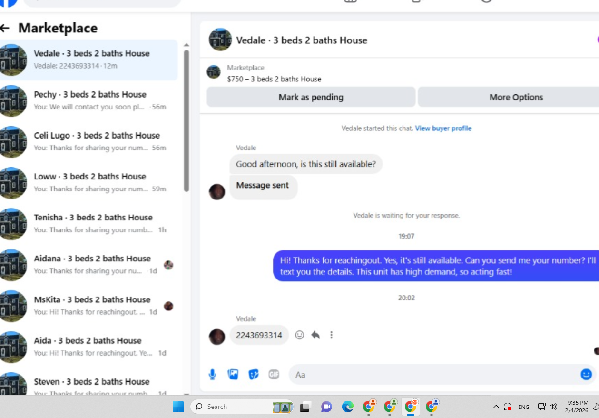The image size is (599, 418).
Task: Click the Mark as pending button
Action: point(311,97)
